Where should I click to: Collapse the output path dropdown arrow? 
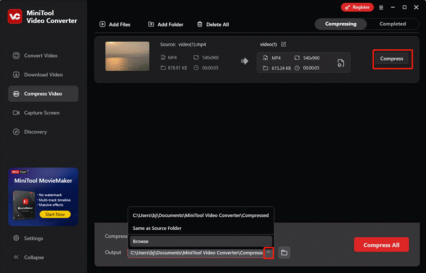point(268,253)
